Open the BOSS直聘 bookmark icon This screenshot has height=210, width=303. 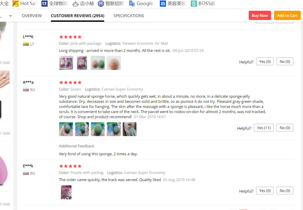[x=194, y=4]
